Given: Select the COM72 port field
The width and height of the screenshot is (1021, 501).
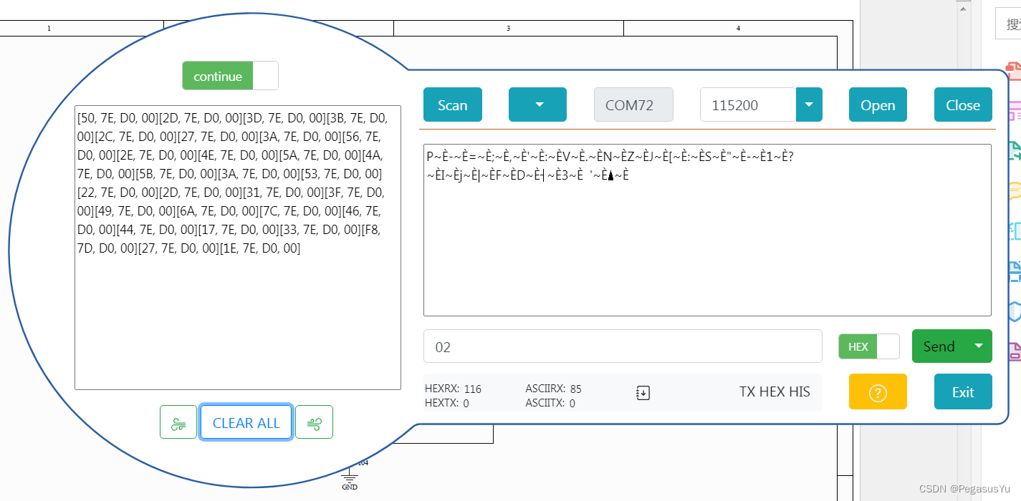Looking at the screenshot, I should click(633, 104).
